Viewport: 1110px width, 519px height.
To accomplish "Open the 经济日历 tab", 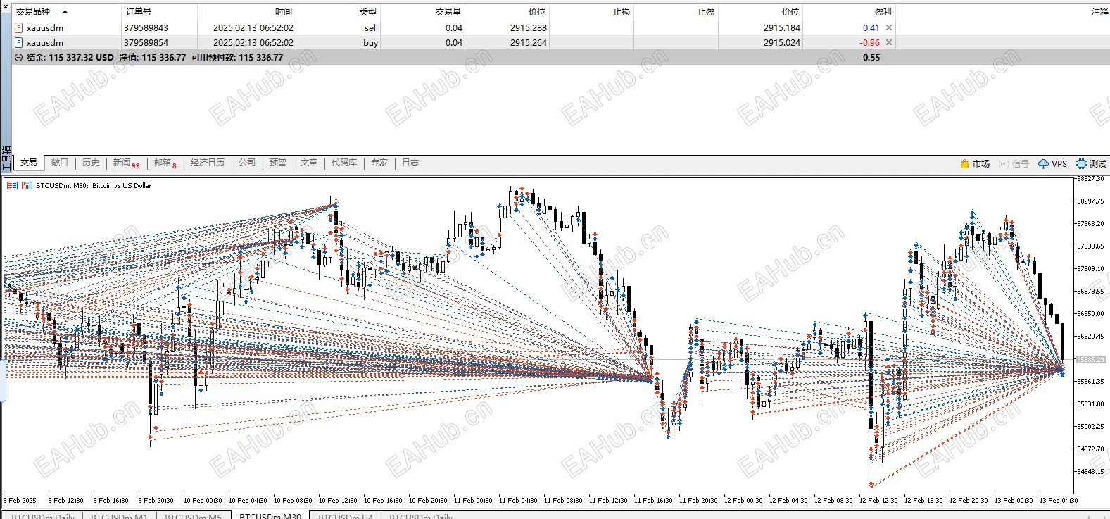I will tap(208, 163).
